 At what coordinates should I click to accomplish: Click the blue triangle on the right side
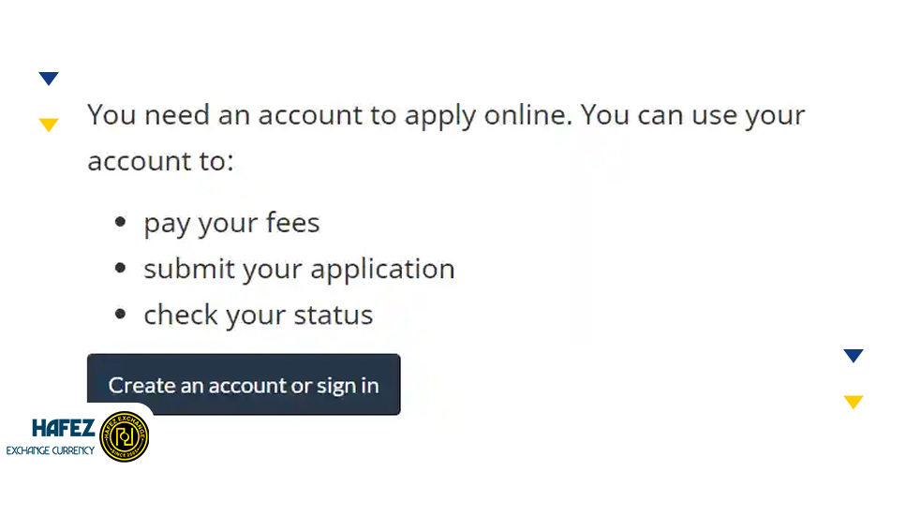tap(853, 356)
